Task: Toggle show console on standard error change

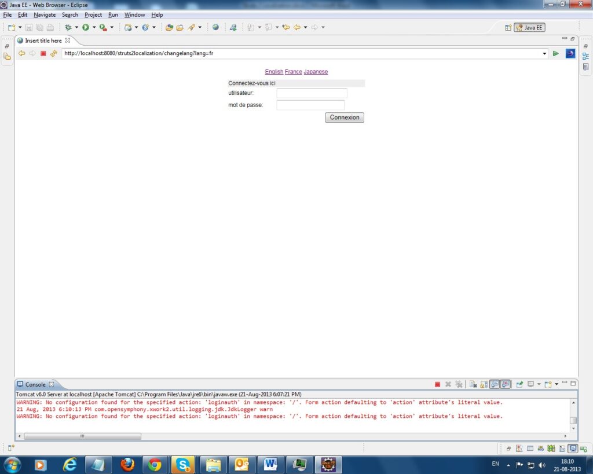Action: point(506,384)
